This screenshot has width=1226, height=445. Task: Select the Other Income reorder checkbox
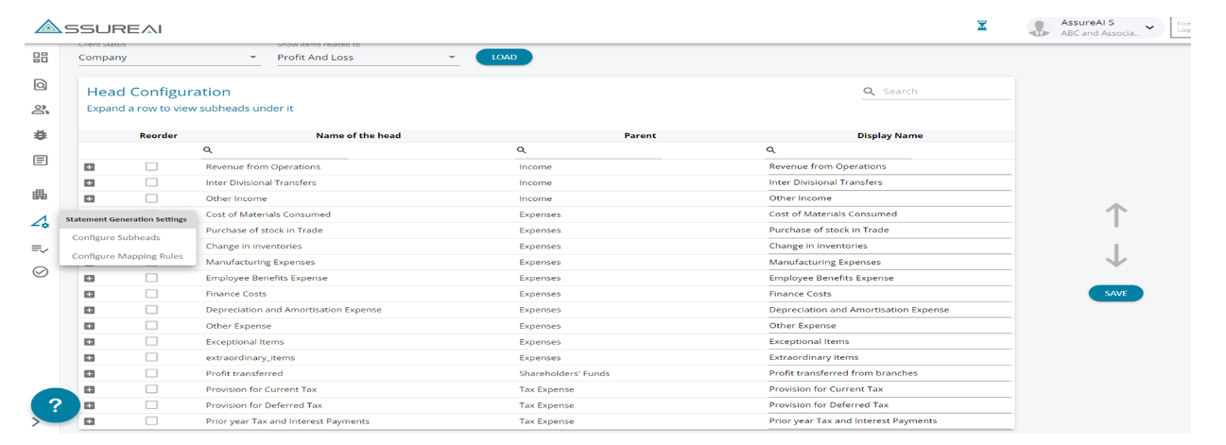coord(151,198)
